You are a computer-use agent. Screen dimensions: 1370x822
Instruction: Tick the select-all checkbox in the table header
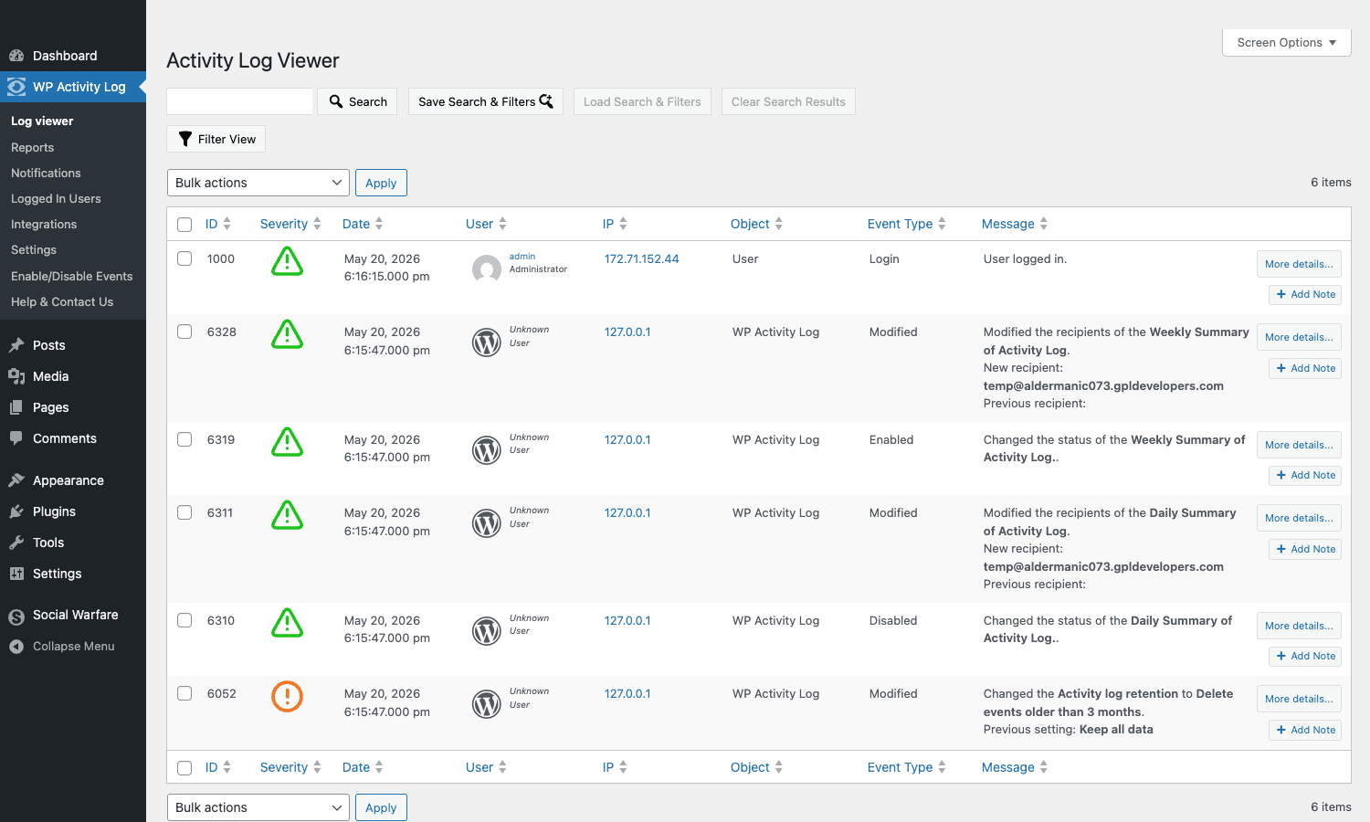tap(184, 225)
